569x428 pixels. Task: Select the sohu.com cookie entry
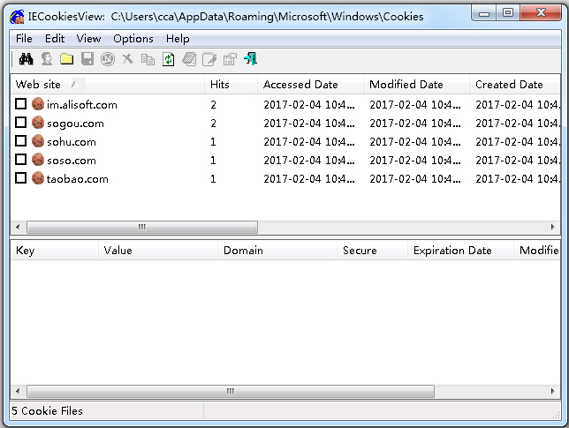tap(71, 141)
